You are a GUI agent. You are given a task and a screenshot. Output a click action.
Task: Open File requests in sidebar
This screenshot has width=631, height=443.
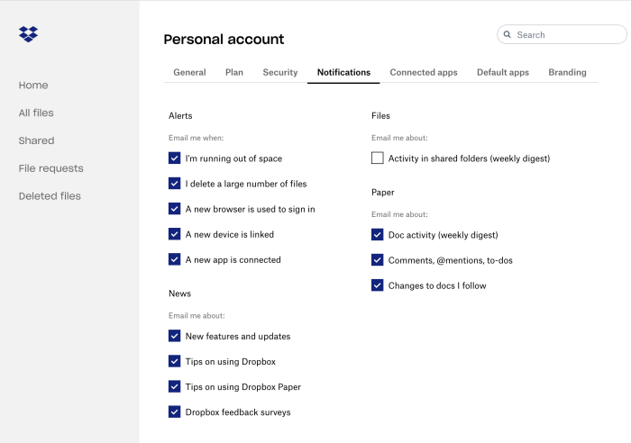point(51,168)
